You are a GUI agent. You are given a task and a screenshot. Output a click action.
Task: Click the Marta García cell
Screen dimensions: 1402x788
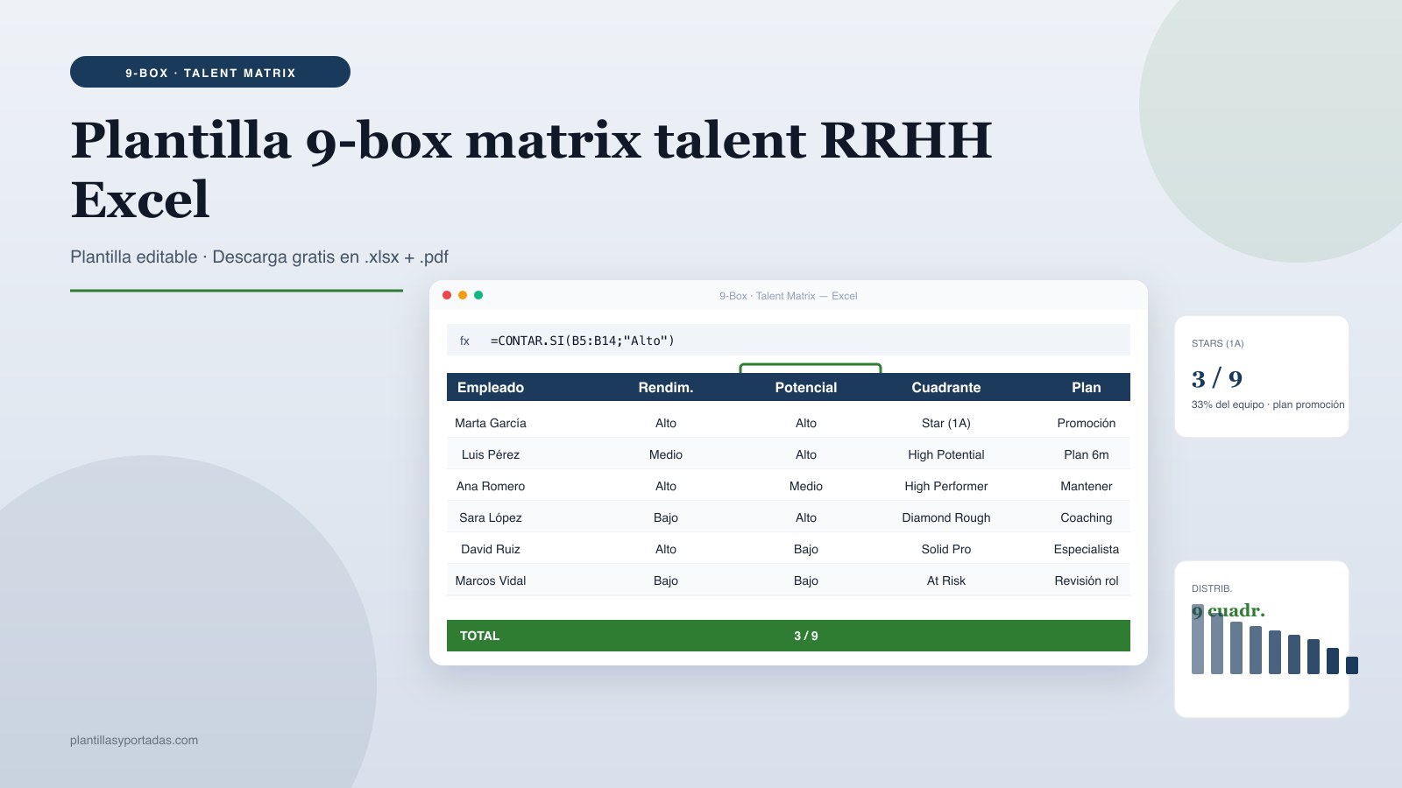click(491, 423)
